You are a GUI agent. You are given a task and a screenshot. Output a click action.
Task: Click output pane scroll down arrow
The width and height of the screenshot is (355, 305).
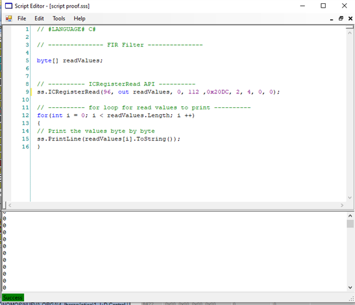[350, 287]
